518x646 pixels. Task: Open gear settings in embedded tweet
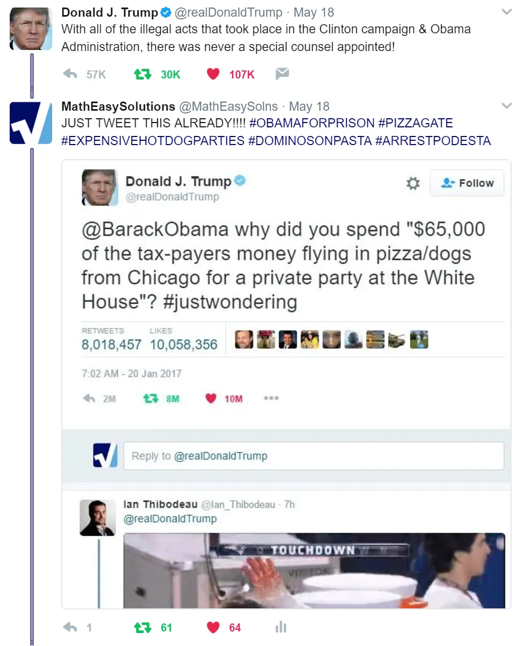coord(413,183)
